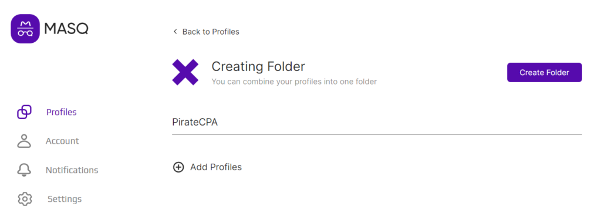Screen dimensions: 601x220
Task: Click the back chevron arrow
Action: click(175, 32)
